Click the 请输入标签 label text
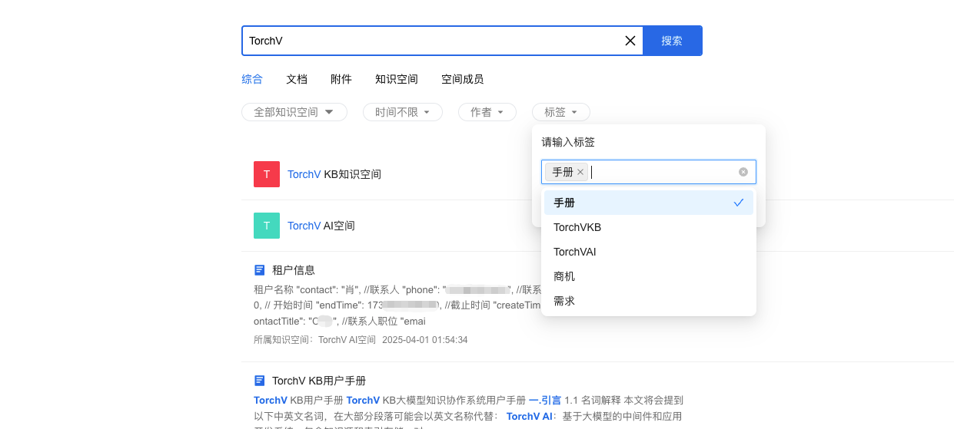The width and height of the screenshot is (954, 429). pos(568,142)
